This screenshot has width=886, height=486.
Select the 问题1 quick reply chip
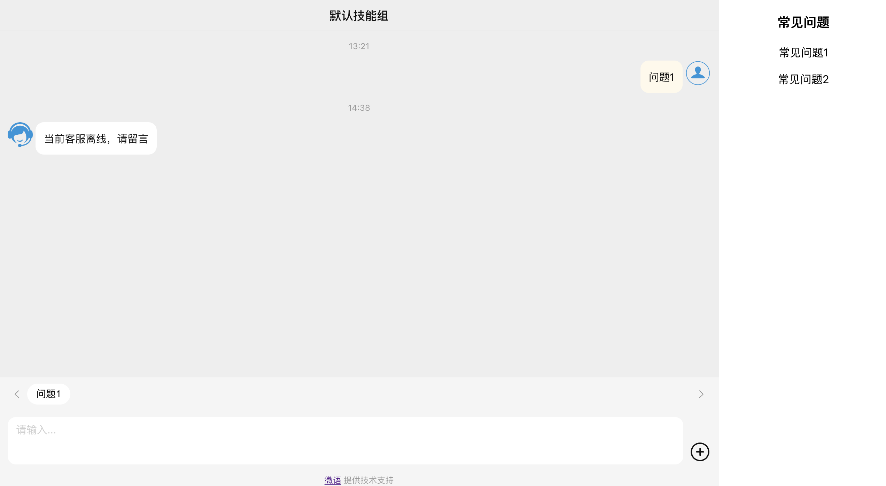(x=48, y=394)
